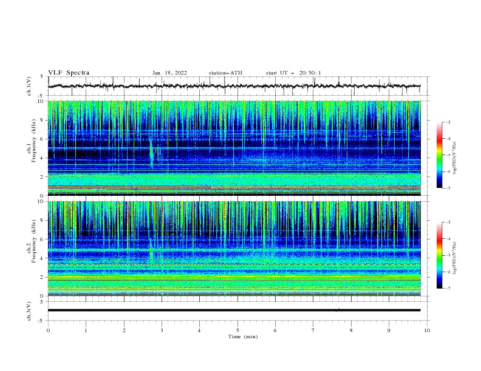Click inside the ch.2 spectrogram panel
This screenshot has width=481, height=371.
pos(234,249)
